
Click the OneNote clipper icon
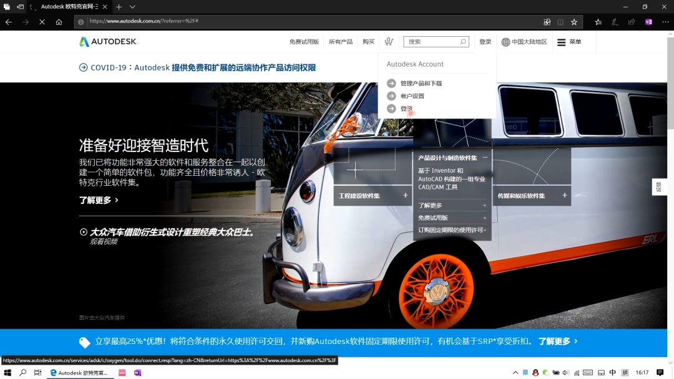[x=648, y=22]
